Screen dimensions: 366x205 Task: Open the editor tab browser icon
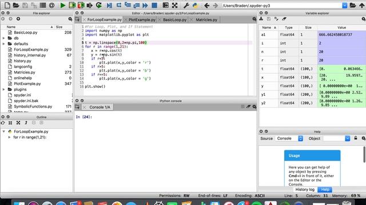(x=77, y=19)
